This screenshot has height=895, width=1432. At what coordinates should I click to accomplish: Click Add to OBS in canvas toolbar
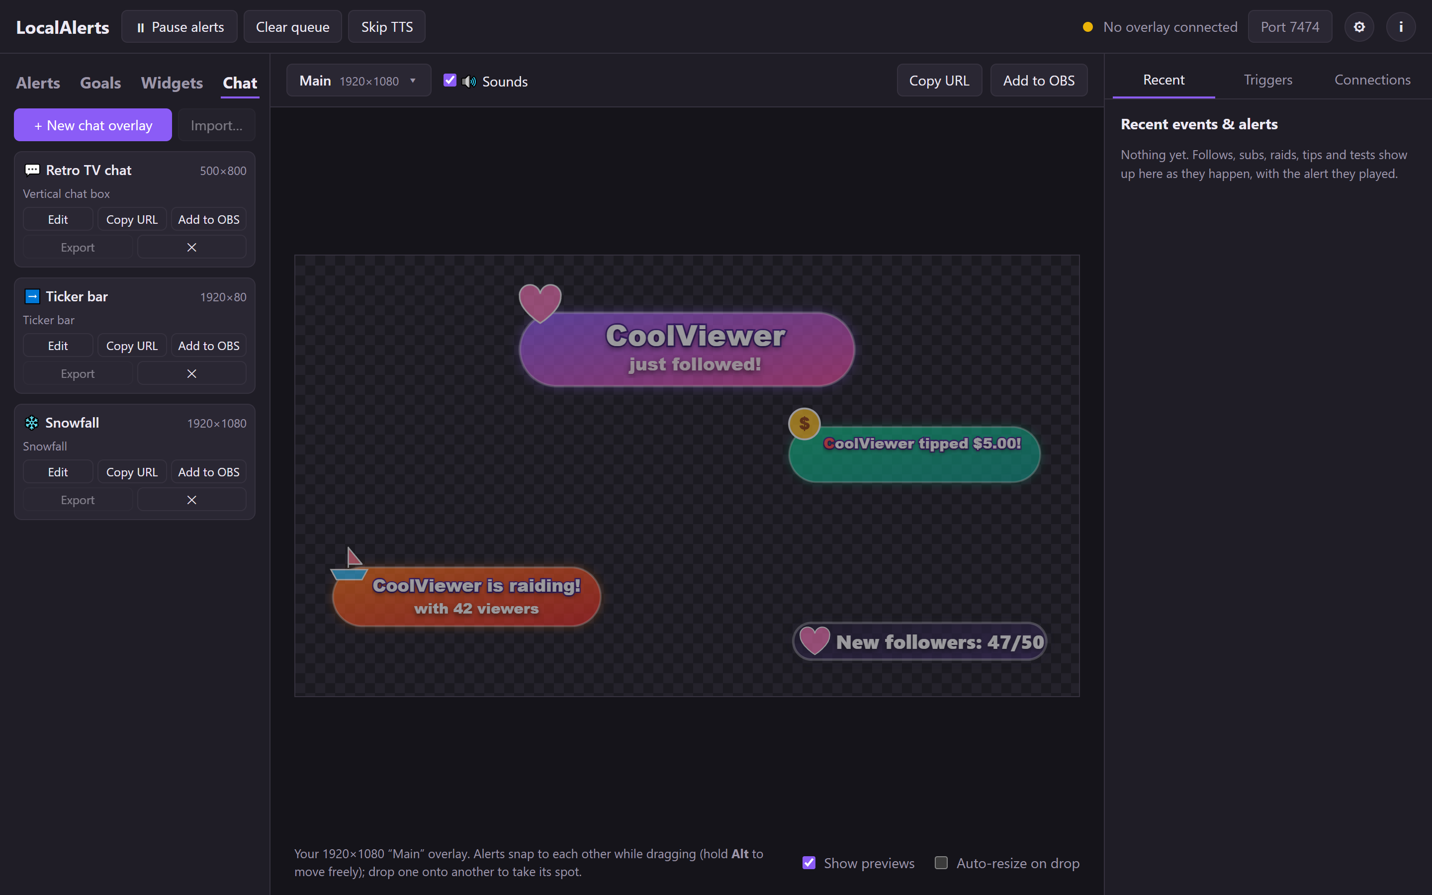coord(1039,81)
